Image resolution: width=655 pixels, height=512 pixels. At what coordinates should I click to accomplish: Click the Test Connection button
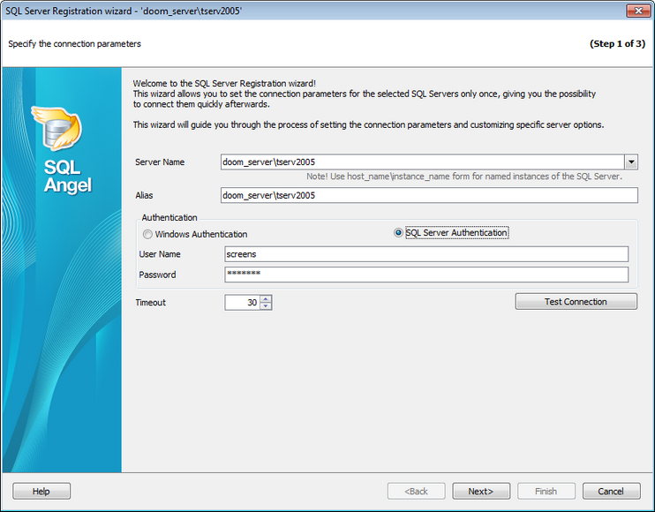click(x=576, y=302)
